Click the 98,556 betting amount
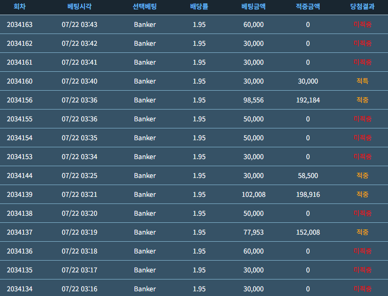 pos(253,100)
